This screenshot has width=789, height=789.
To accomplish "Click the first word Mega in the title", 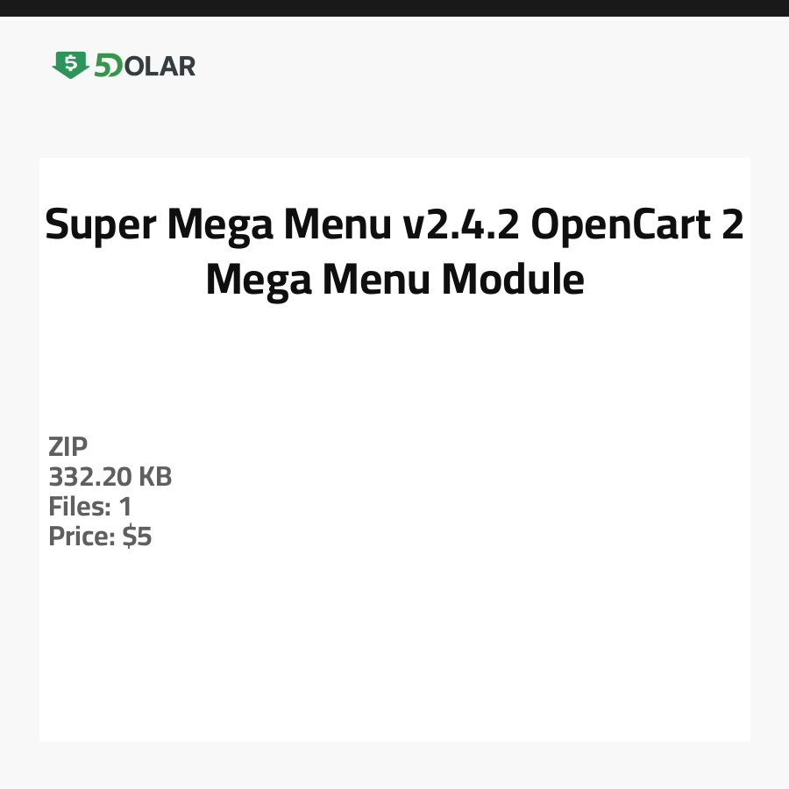I will pyautogui.click(x=220, y=225).
